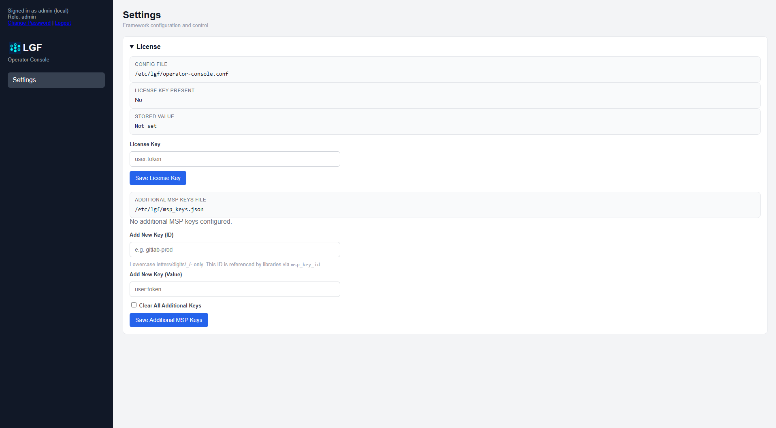Screen dimensions: 776x428
Task: Focus the Add New Key (ID) field
Action: point(235,250)
